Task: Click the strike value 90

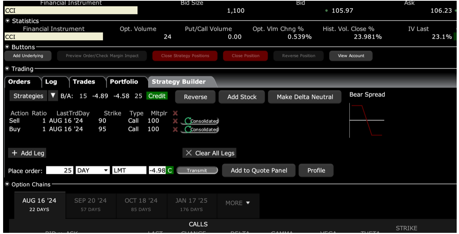Action: [x=102, y=120]
